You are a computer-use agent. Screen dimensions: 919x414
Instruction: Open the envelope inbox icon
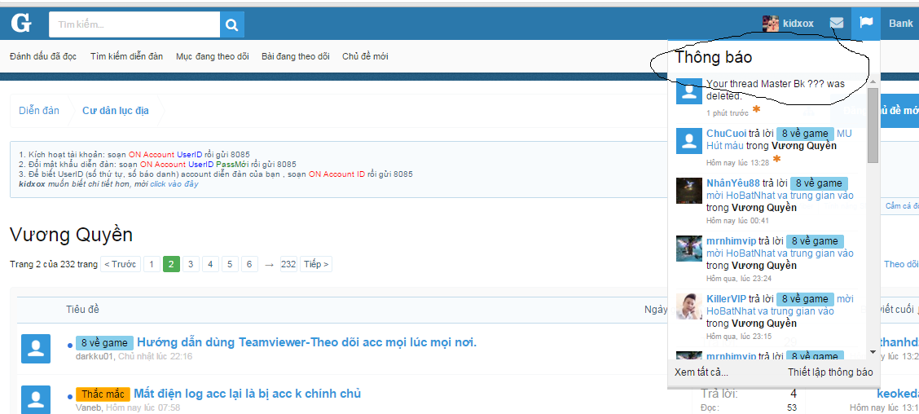[837, 24]
